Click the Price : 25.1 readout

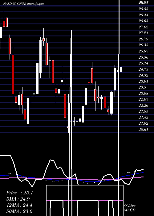pos(19,193)
